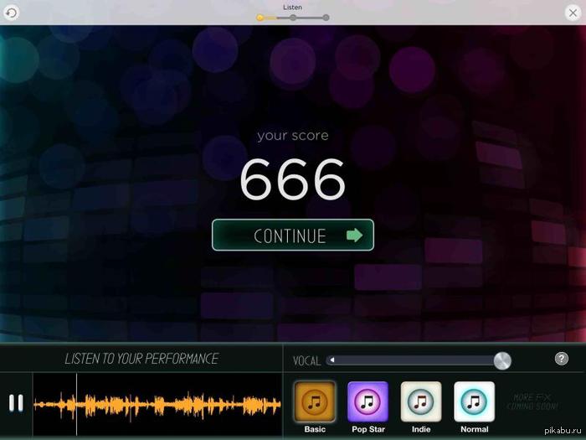Image resolution: width=586 pixels, height=440 pixels.
Task: Click the restart icon in top-left corner
Action: tap(11, 13)
